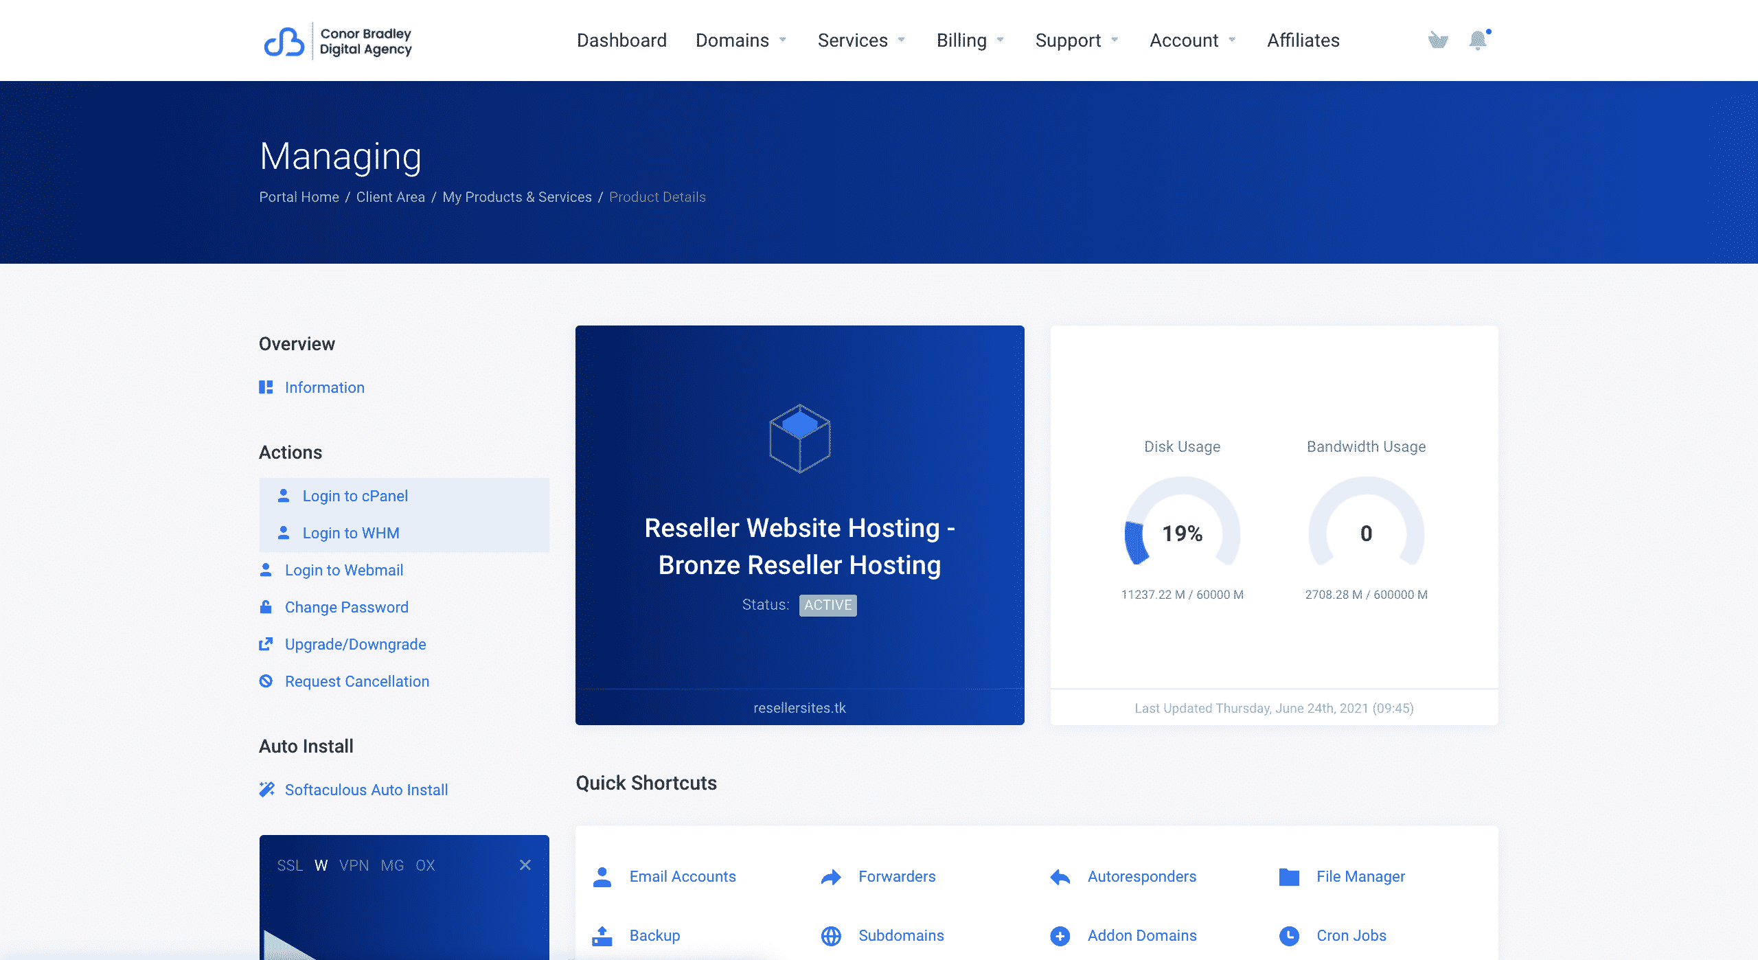Expand the Services dropdown menu
1758x960 pixels.
[862, 41]
